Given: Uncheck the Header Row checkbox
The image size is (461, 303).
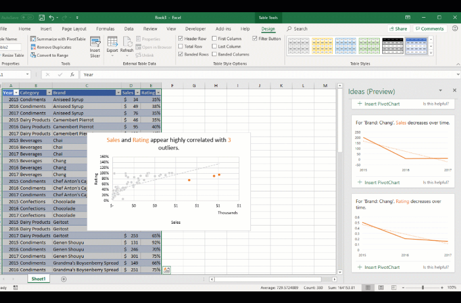Looking at the screenshot, I should pos(180,38).
